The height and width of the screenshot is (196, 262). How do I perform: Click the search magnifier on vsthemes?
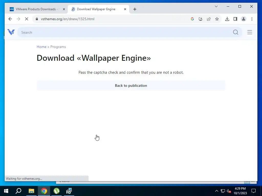[236, 32]
